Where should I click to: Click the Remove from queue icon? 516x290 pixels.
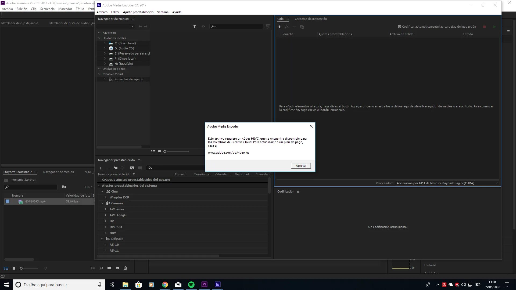pyautogui.click(x=295, y=27)
